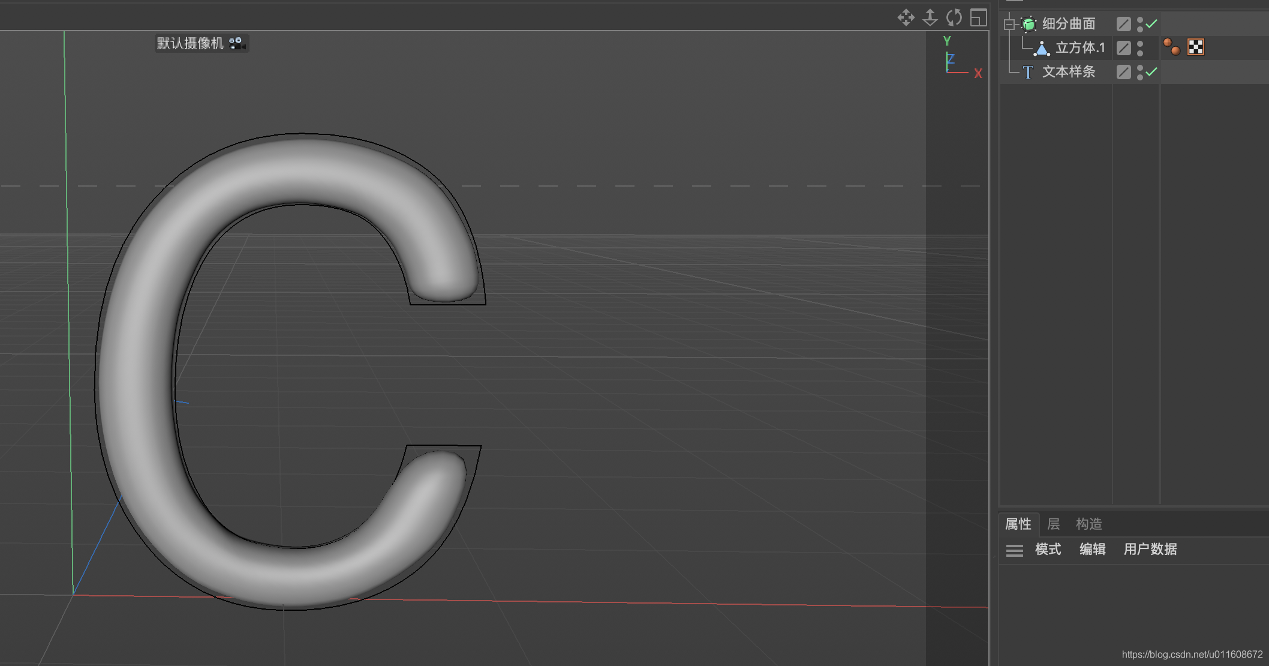Viewport: 1269px width, 666px height.
Task: Click the UVW checkerboard tag on 立方体.1
Action: tap(1196, 47)
